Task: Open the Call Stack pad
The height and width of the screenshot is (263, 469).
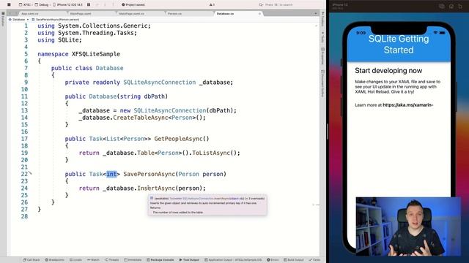Action: 32,260
